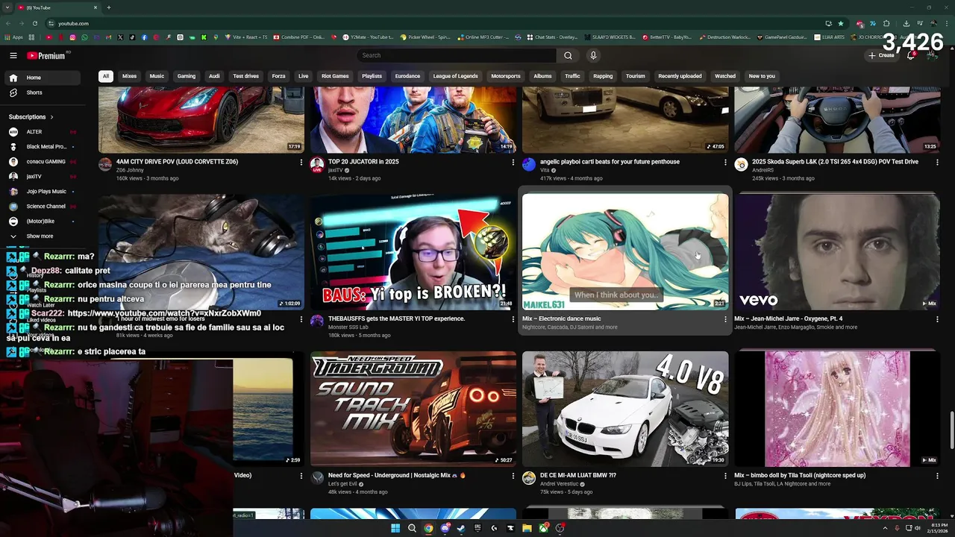
Task: Open the Jojo Plays Music subscription
Action: (x=42, y=192)
